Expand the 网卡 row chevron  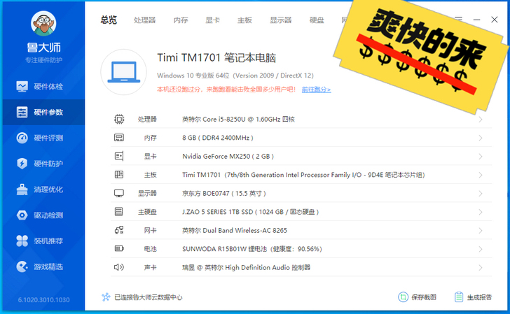[x=481, y=231]
